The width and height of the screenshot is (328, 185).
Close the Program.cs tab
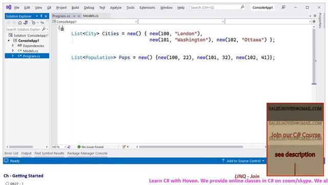79,16
